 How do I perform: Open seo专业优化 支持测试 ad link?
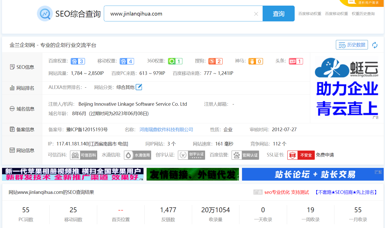[x=287, y=192]
